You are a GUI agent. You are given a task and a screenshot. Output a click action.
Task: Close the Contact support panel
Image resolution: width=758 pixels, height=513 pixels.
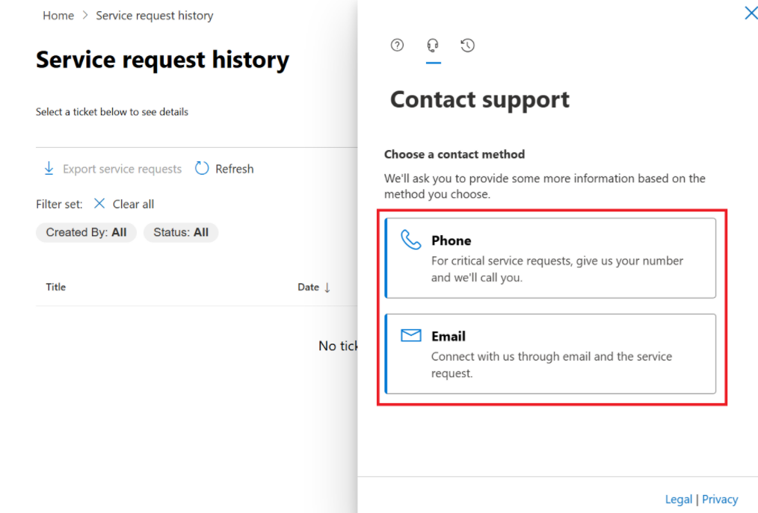click(751, 13)
